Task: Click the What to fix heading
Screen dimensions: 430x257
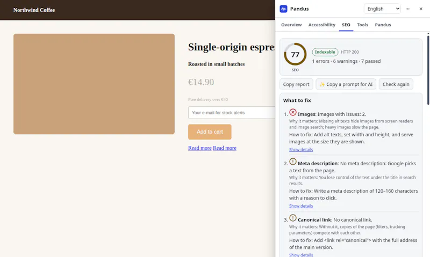Action: click(x=297, y=100)
